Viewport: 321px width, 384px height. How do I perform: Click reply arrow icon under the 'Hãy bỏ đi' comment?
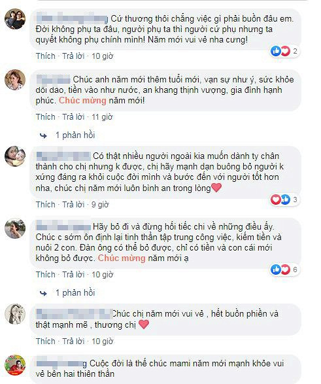click(43, 293)
